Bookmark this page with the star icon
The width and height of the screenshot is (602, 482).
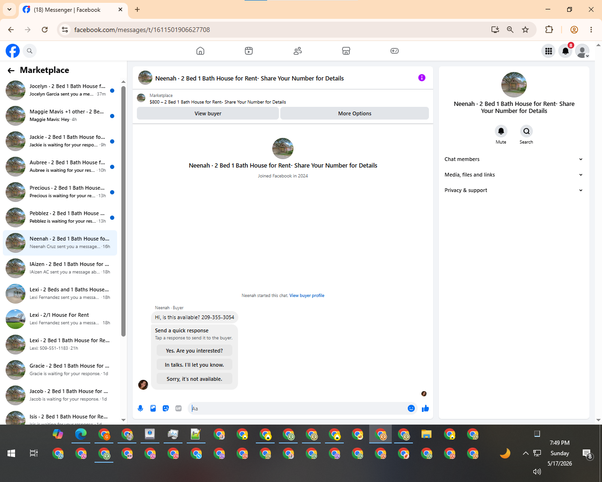tap(525, 30)
